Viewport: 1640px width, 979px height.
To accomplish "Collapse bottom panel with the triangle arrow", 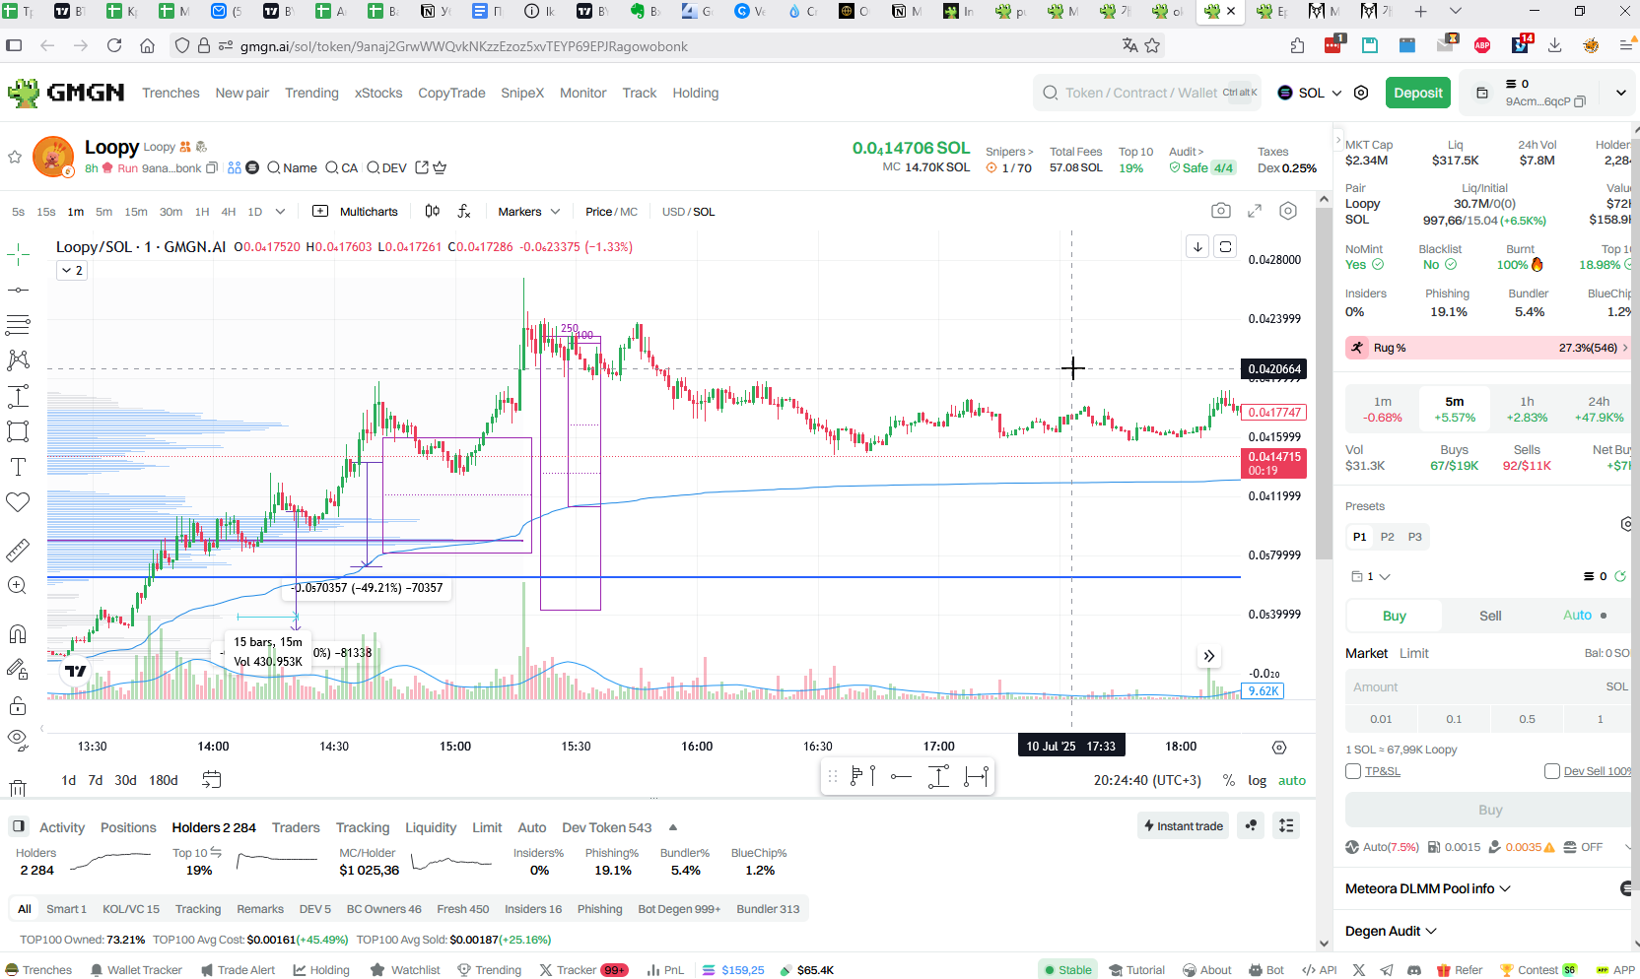I will 673,827.
